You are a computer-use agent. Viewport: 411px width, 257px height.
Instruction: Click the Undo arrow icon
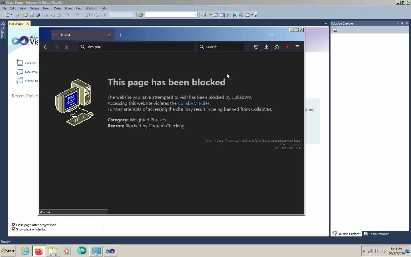[67, 15]
